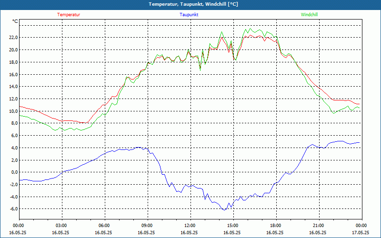Click the 09:00 time label on the x-axis
381x238 pixels.
[x=148, y=226]
